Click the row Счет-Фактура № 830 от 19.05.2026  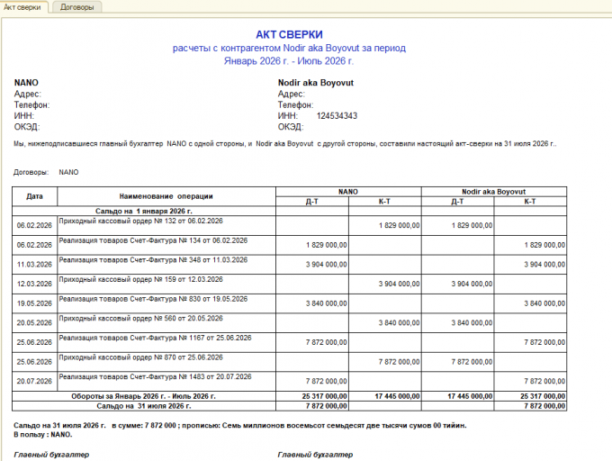tap(289, 303)
